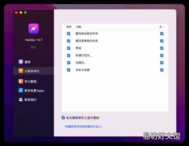Click the cursor icon beside 右键菜单栏
Screen dimensions: 189x146
tap(21, 71)
